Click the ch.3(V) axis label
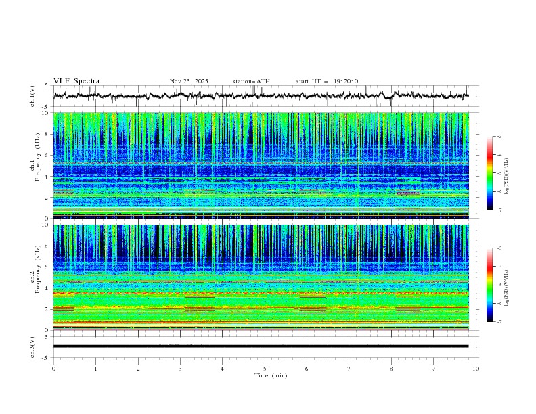This screenshot has height=414, width=536. point(32,347)
